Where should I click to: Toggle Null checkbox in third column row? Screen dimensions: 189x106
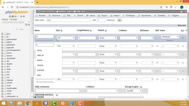pyautogui.click(x=157, y=54)
